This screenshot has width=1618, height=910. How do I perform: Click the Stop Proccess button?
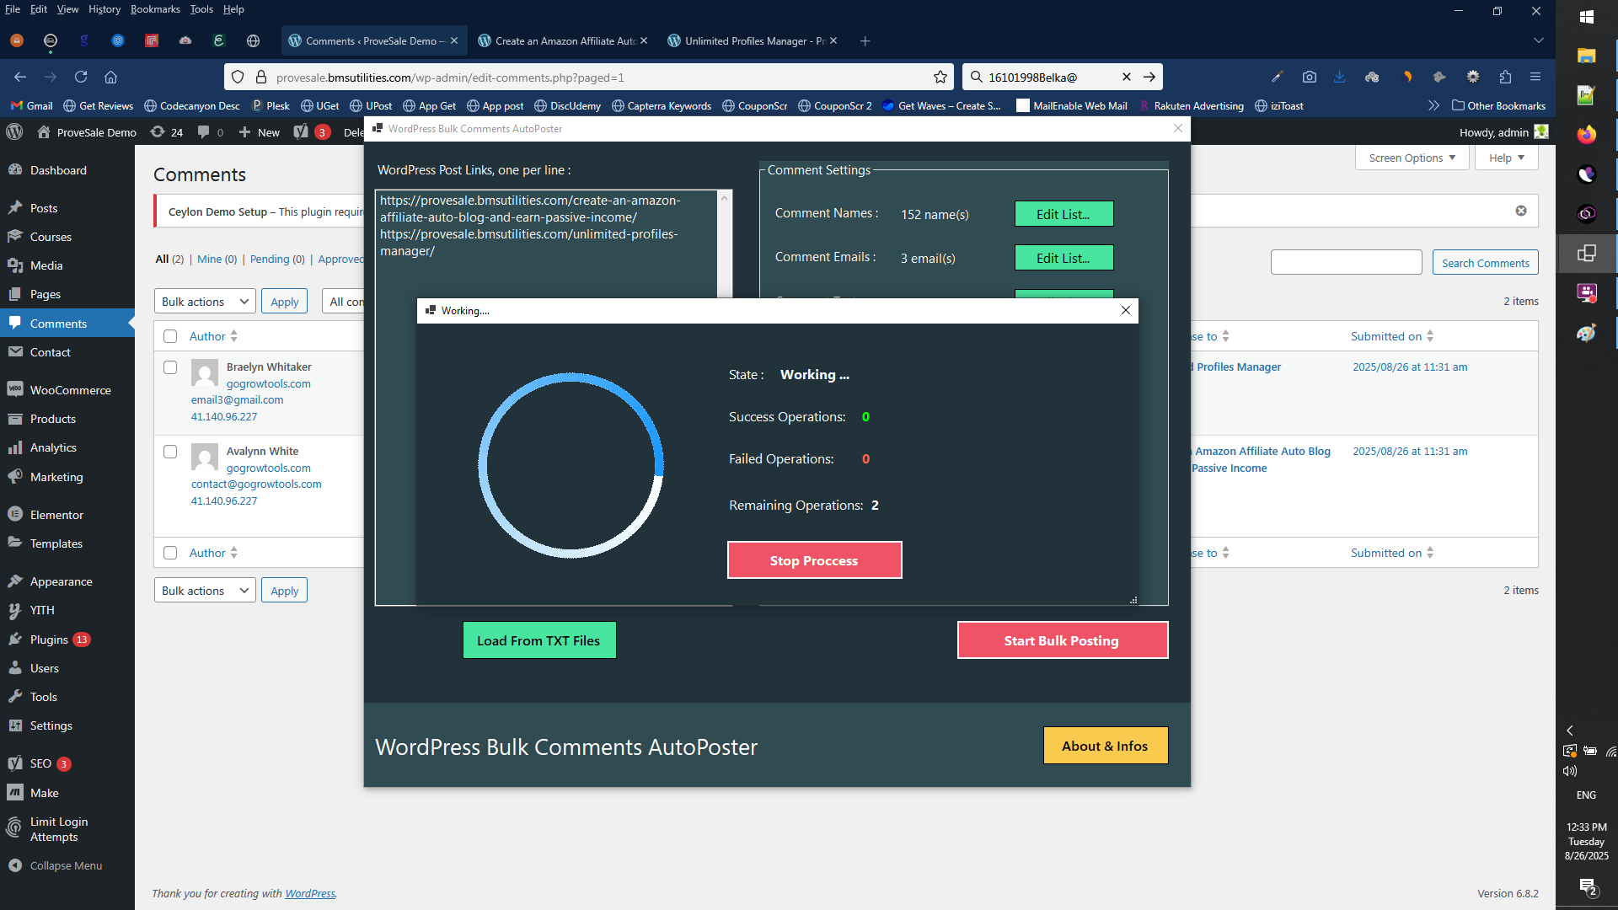click(x=814, y=559)
